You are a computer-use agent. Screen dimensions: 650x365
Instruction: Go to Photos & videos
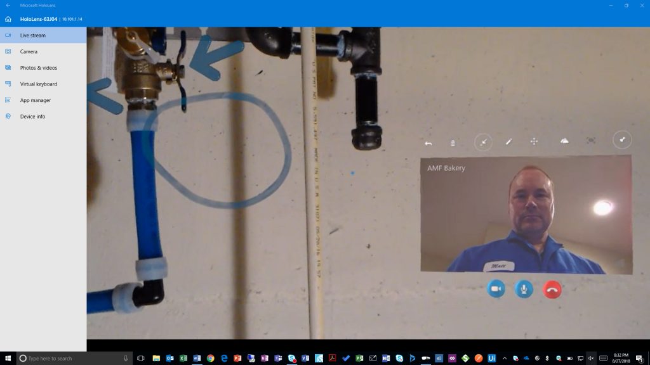point(38,68)
